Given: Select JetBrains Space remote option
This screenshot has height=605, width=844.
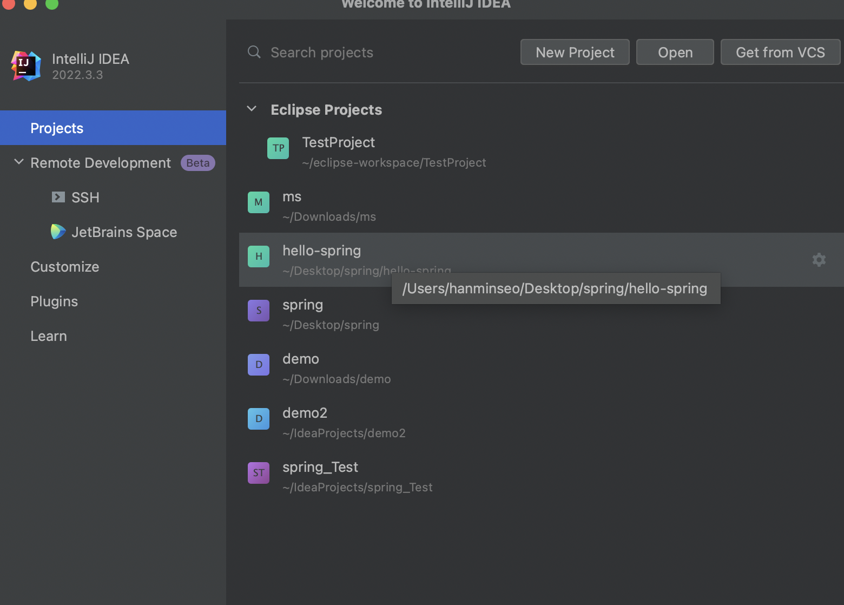Looking at the screenshot, I should [x=124, y=232].
